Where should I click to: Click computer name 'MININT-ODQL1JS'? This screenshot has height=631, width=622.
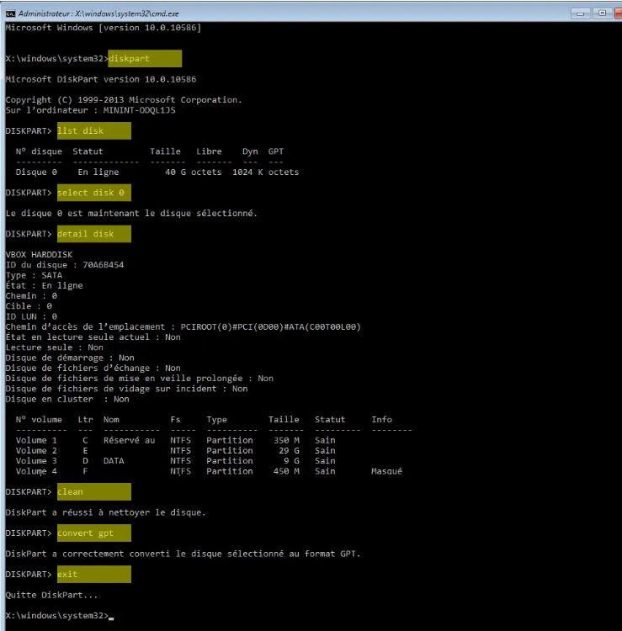pos(139,110)
